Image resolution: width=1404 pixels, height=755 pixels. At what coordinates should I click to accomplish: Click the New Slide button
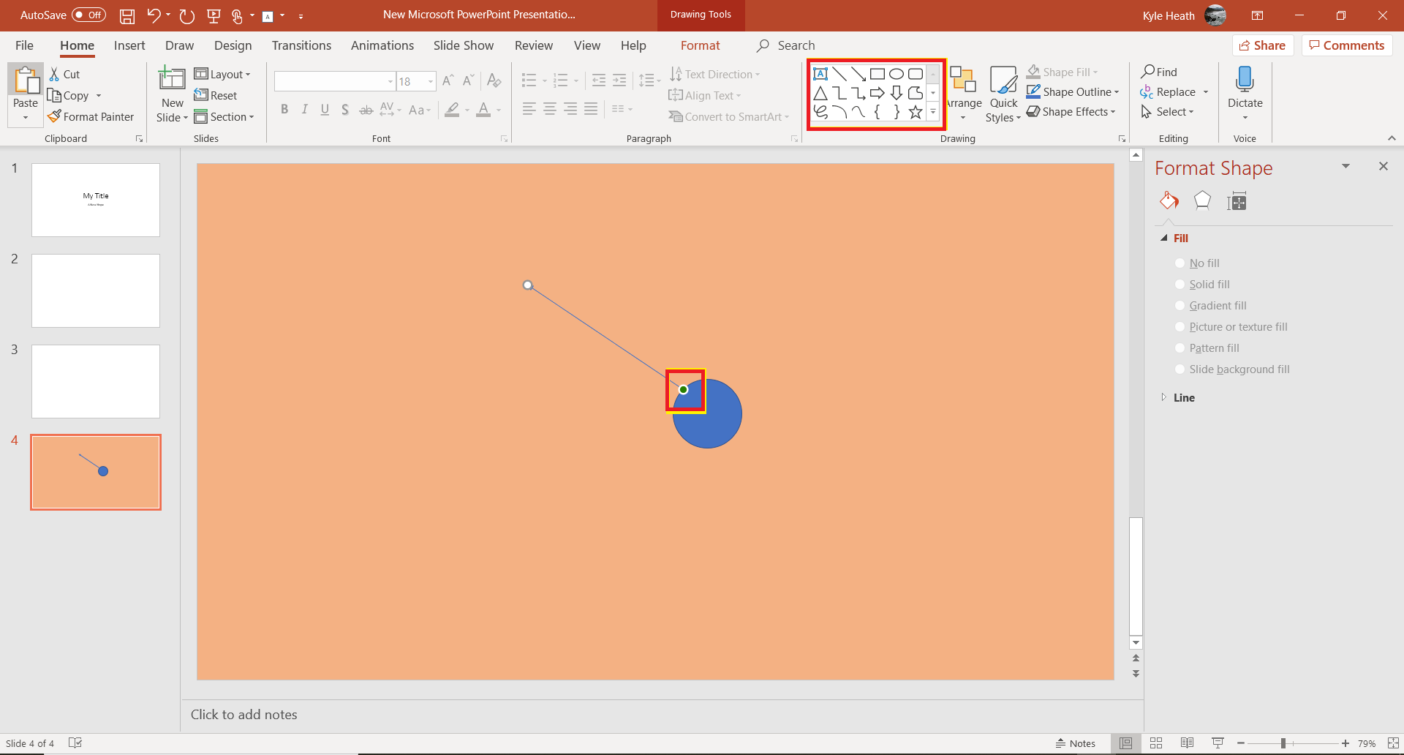point(171,94)
